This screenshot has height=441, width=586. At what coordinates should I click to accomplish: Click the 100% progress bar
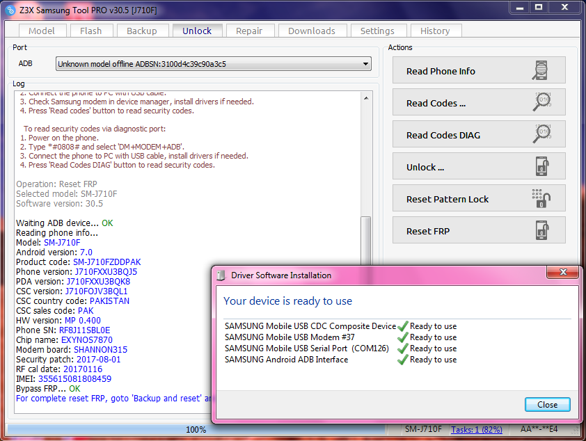(196, 430)
